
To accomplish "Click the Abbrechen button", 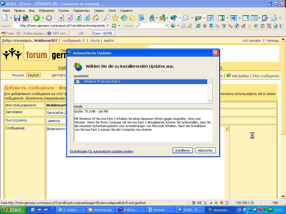I will coord(205,150).
